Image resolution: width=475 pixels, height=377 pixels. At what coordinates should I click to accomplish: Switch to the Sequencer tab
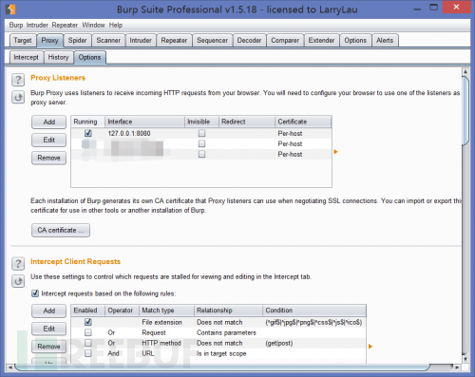pos(212,41)
